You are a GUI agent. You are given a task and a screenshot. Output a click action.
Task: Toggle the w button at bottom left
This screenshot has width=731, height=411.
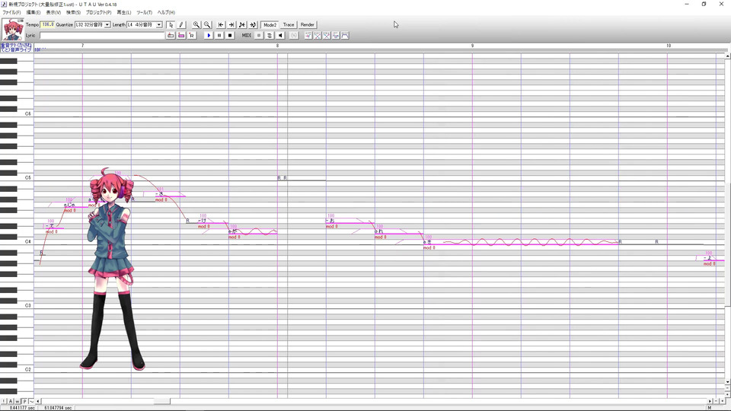tap(18, 401)
